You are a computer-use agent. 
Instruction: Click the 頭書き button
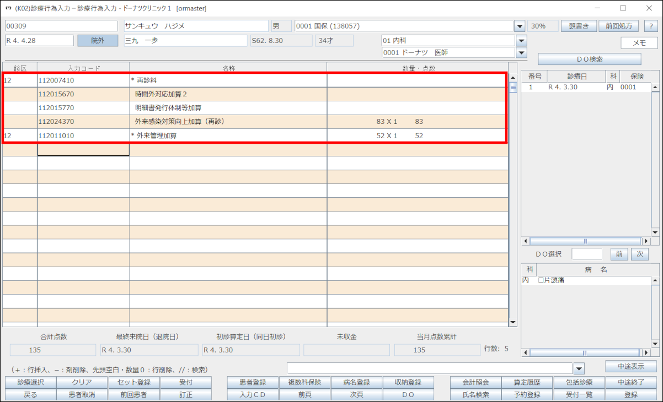579,26
